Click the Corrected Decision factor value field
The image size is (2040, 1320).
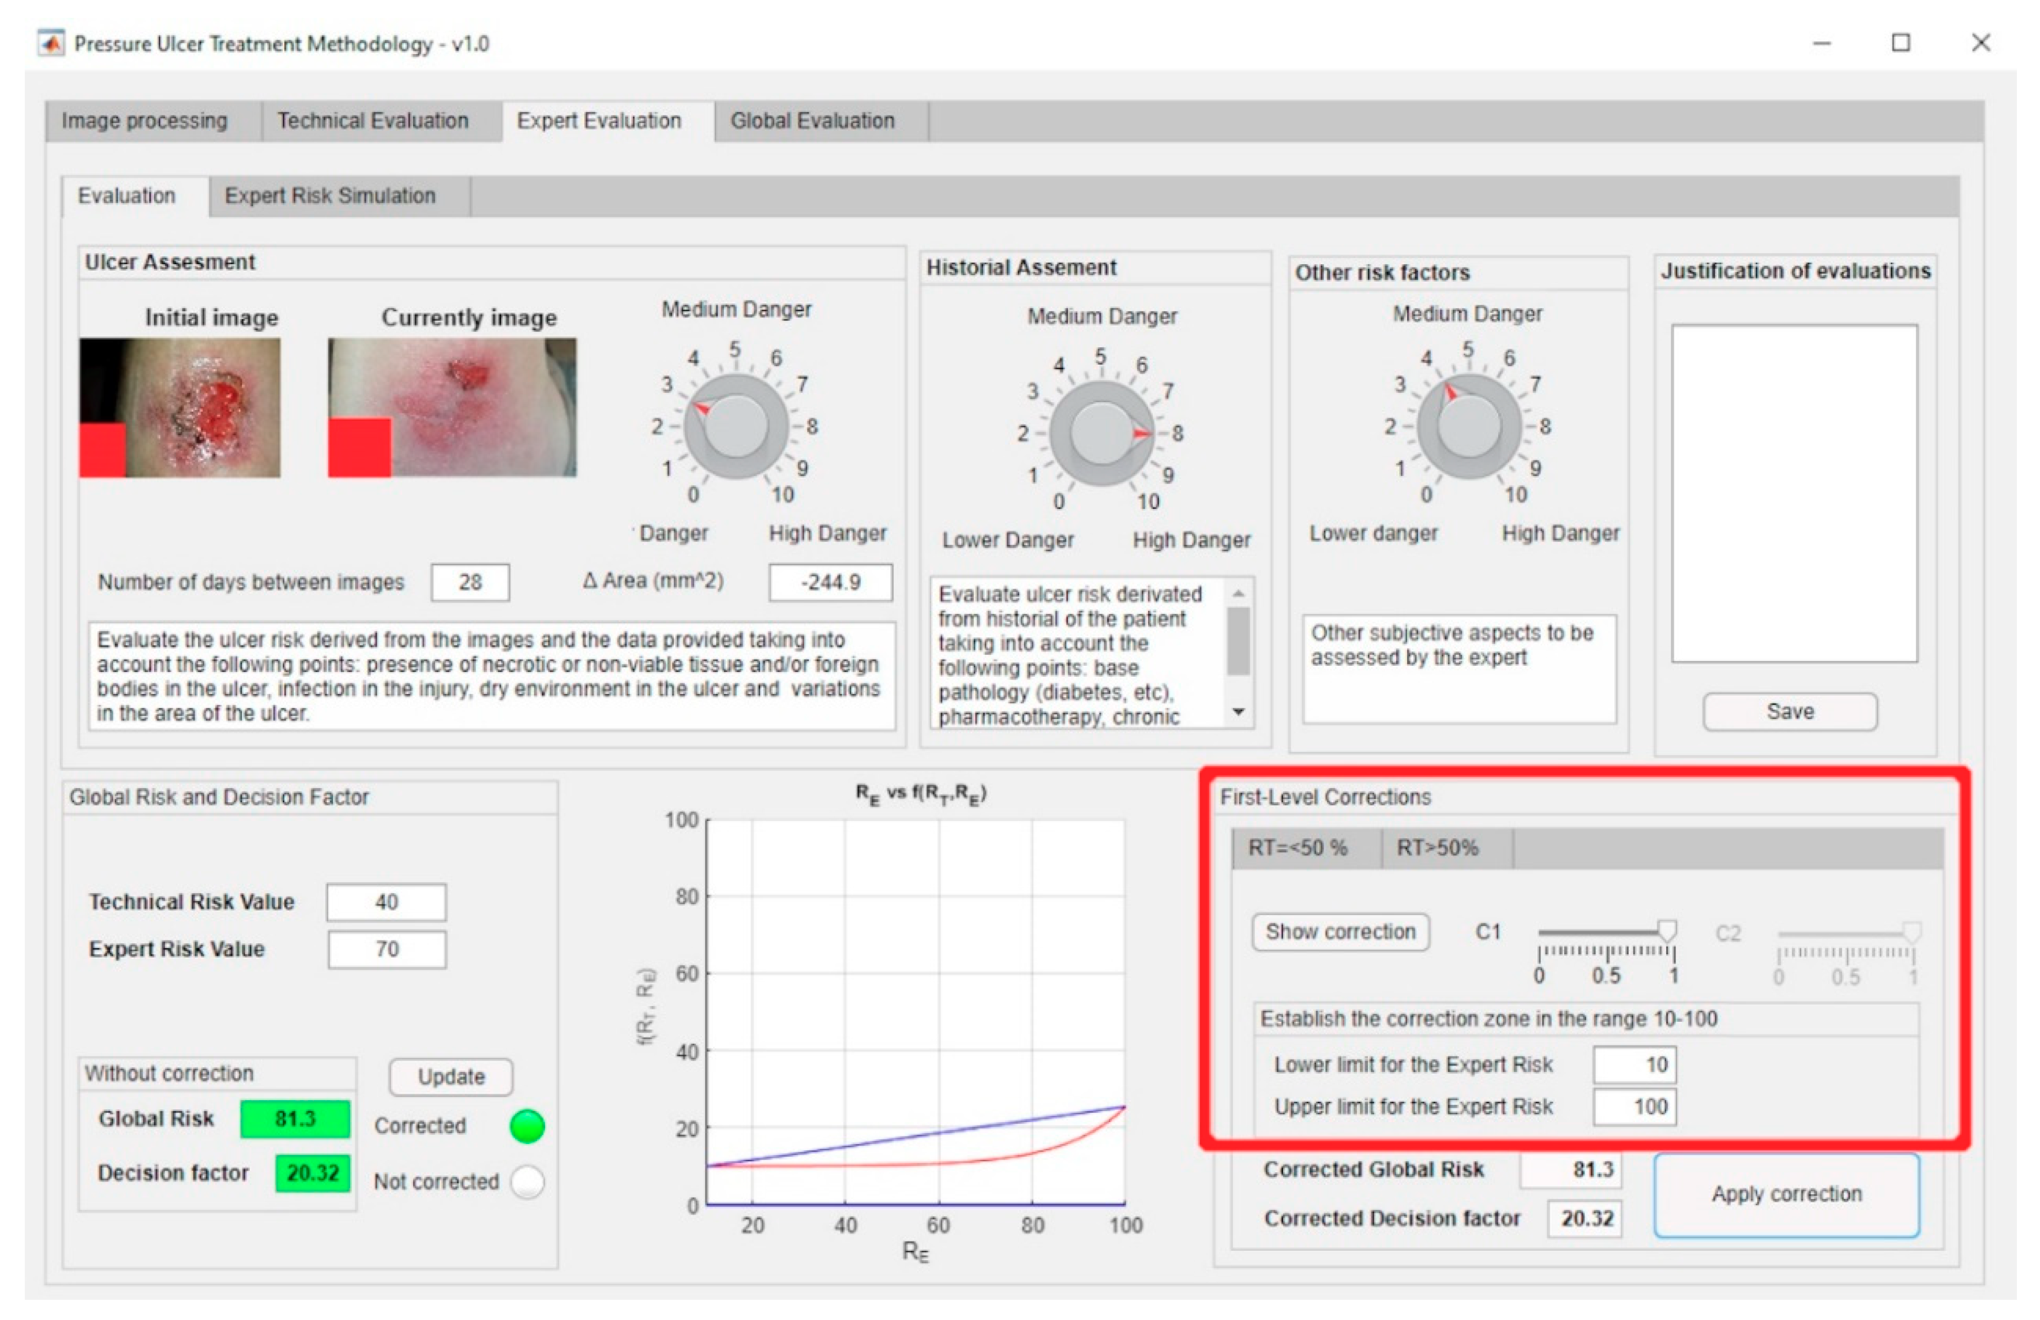[1584, 1219]
